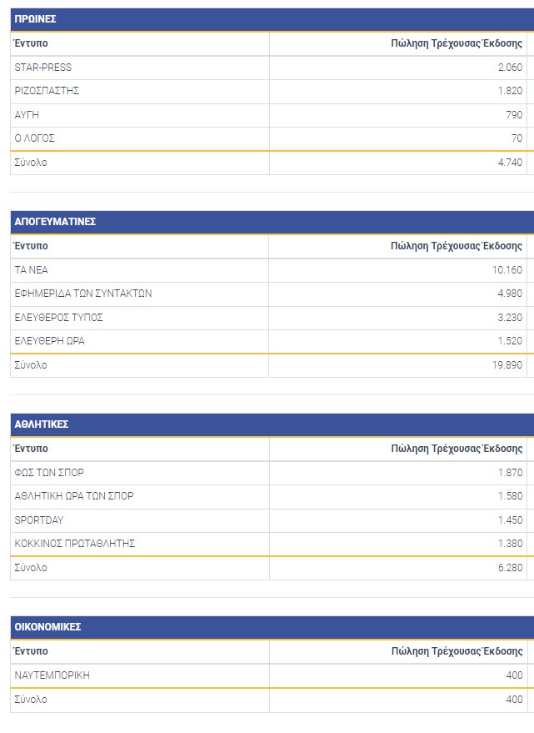534x733 pixels.
Task: Click the 6.280 total in ΑΘΛΗΤΙΚΕΣ
Action: [x=510, y=568]
